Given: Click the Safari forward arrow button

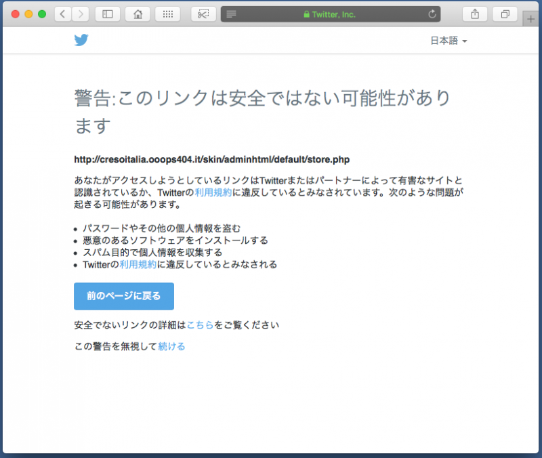Looking at the screenshot, I should click(x=80, y=14).
